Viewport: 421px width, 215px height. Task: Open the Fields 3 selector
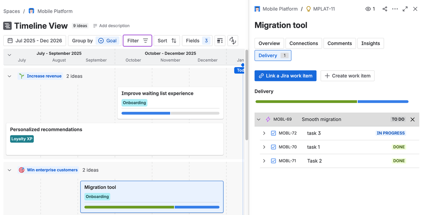[x=197, y=40]
